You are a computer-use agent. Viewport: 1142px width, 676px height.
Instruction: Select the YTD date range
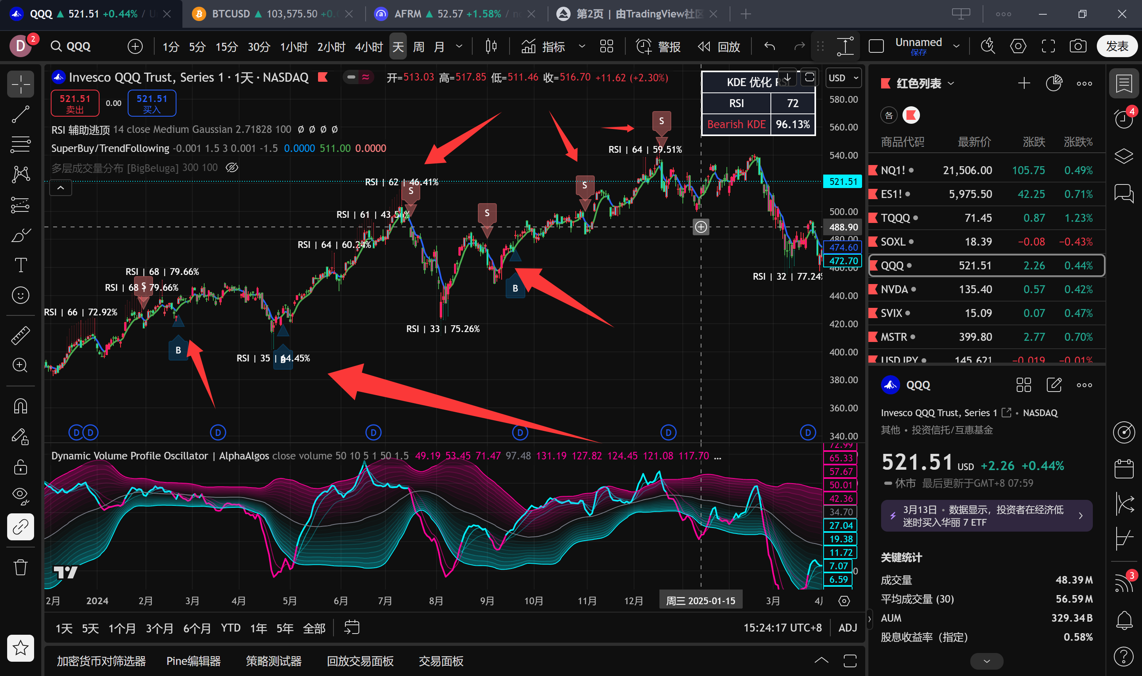(x=231, y=628)
